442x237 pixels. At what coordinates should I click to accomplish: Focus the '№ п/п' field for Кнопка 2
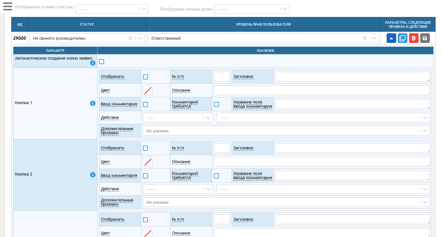(222, 148)
